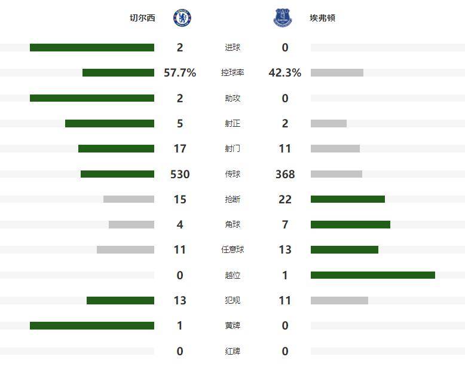Click Chelsea's 530 passes number

(180, 174)
